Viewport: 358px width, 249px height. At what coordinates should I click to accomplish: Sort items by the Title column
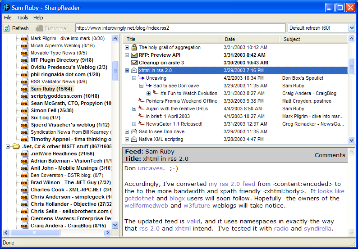pos(171,39)
